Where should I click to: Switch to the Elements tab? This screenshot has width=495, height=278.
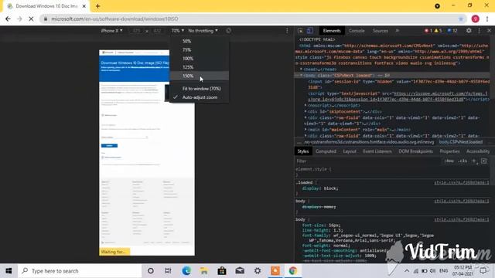332,31
